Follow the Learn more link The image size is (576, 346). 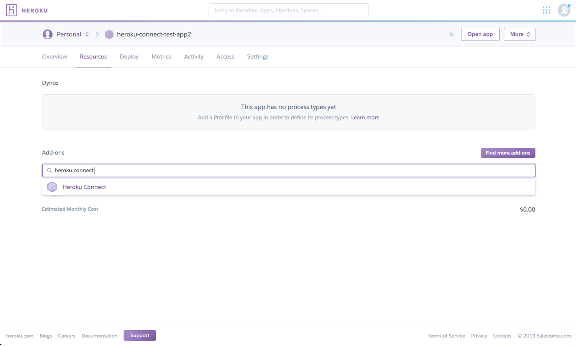(x=365, y=117)
